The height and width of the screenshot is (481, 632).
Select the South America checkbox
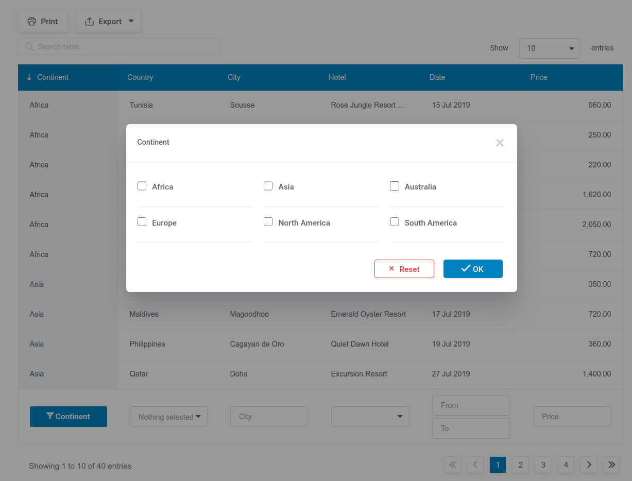(394, 221)
